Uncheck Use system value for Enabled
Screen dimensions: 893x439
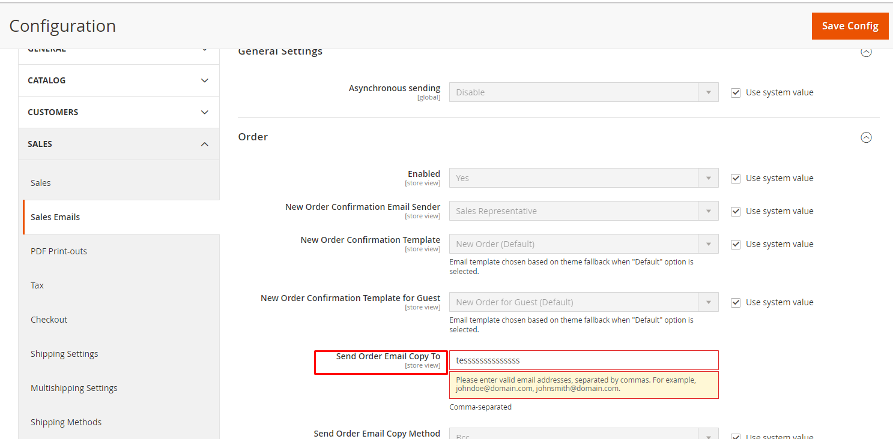[736, 178]
